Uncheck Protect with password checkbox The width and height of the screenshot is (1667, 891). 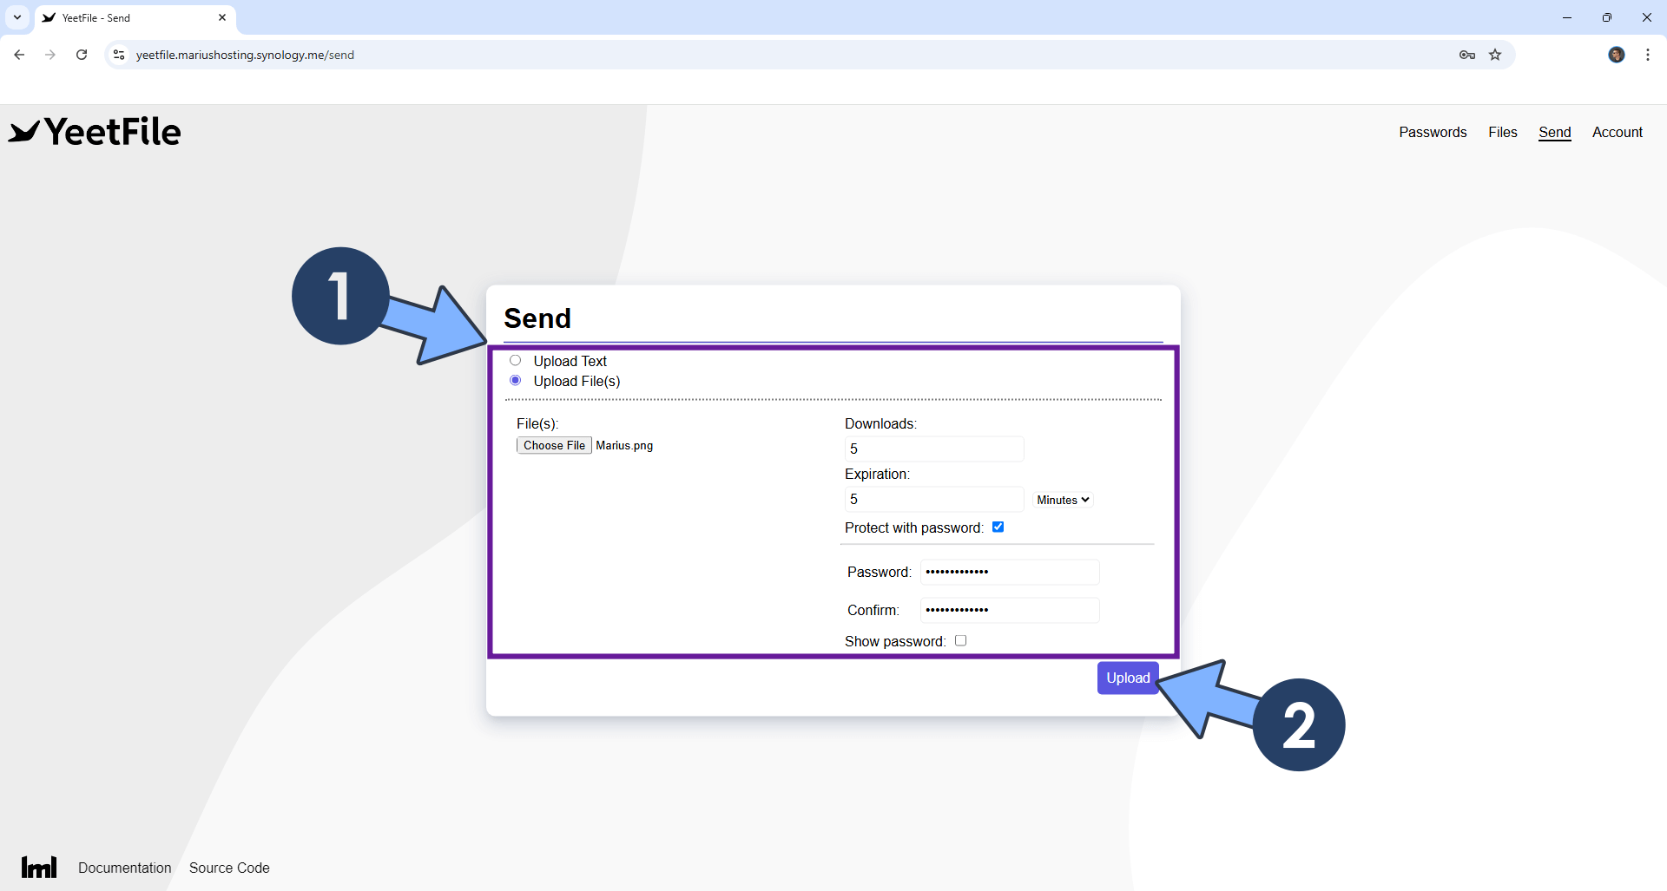(998, 527)
